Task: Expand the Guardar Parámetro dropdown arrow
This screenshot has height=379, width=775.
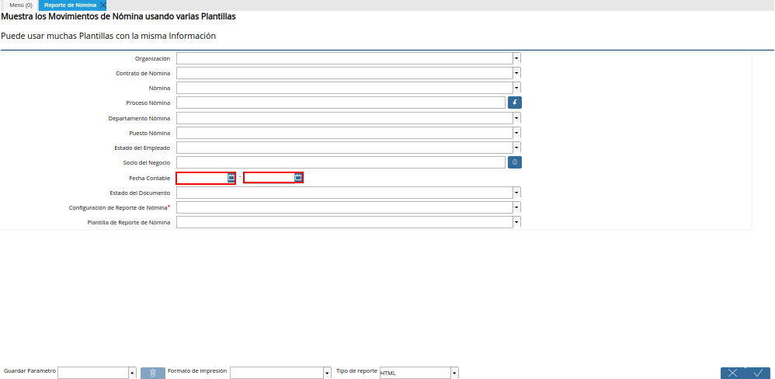Action: [x=133, y=373]
